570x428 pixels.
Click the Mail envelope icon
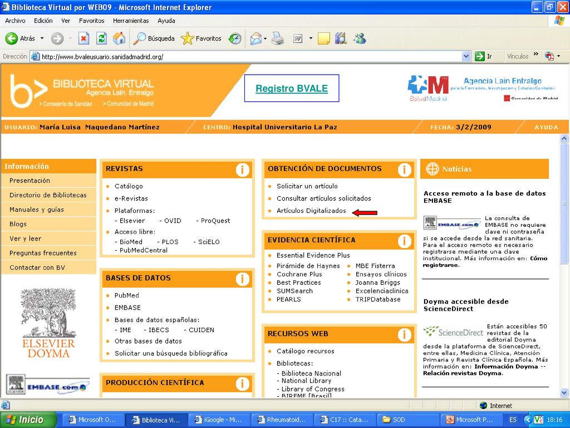(x=256, y=38)
